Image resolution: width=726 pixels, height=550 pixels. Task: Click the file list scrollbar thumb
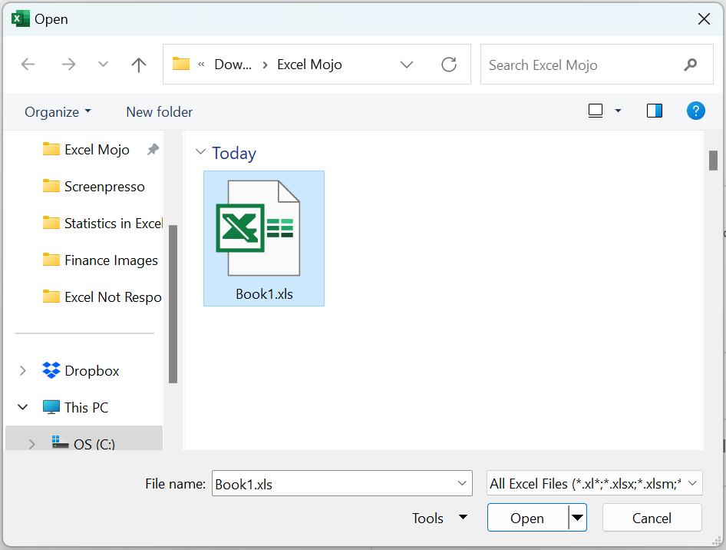713,161
